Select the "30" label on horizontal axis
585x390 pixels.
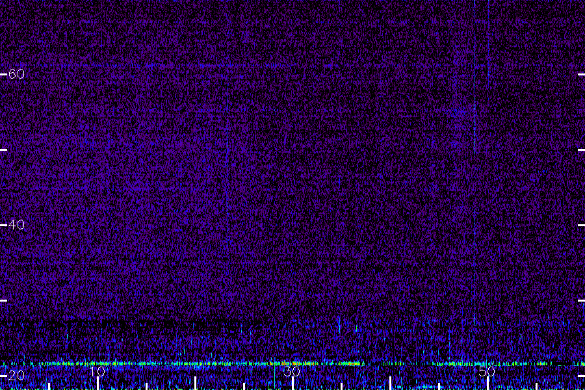click(292, 371)
